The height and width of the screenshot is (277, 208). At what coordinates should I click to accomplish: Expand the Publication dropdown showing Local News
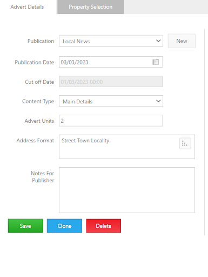click(x=111, y=41)
